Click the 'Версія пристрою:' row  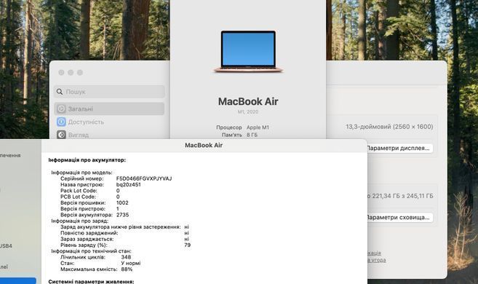(x=89, y=209)
